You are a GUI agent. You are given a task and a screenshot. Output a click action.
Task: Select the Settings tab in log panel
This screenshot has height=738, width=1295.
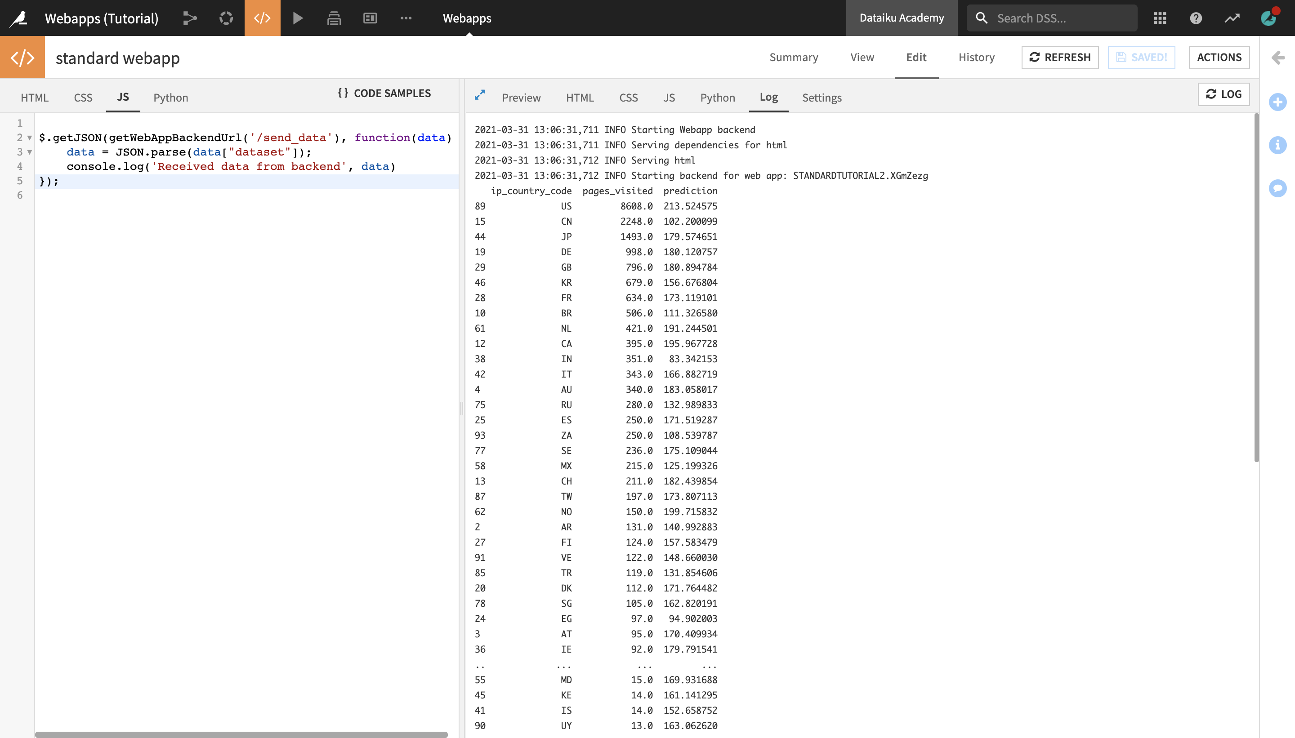[820, 97]
